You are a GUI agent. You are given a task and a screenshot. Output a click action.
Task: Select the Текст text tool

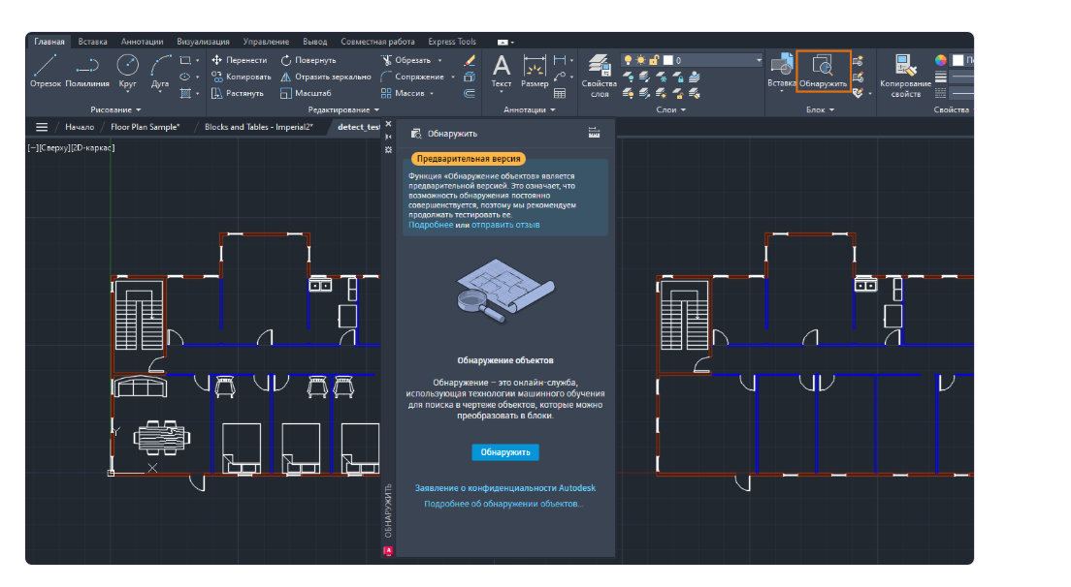coord(502,72)
